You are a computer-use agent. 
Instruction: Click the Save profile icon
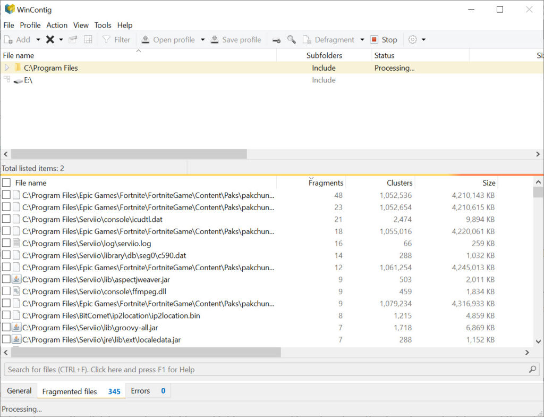click(215, 39)
